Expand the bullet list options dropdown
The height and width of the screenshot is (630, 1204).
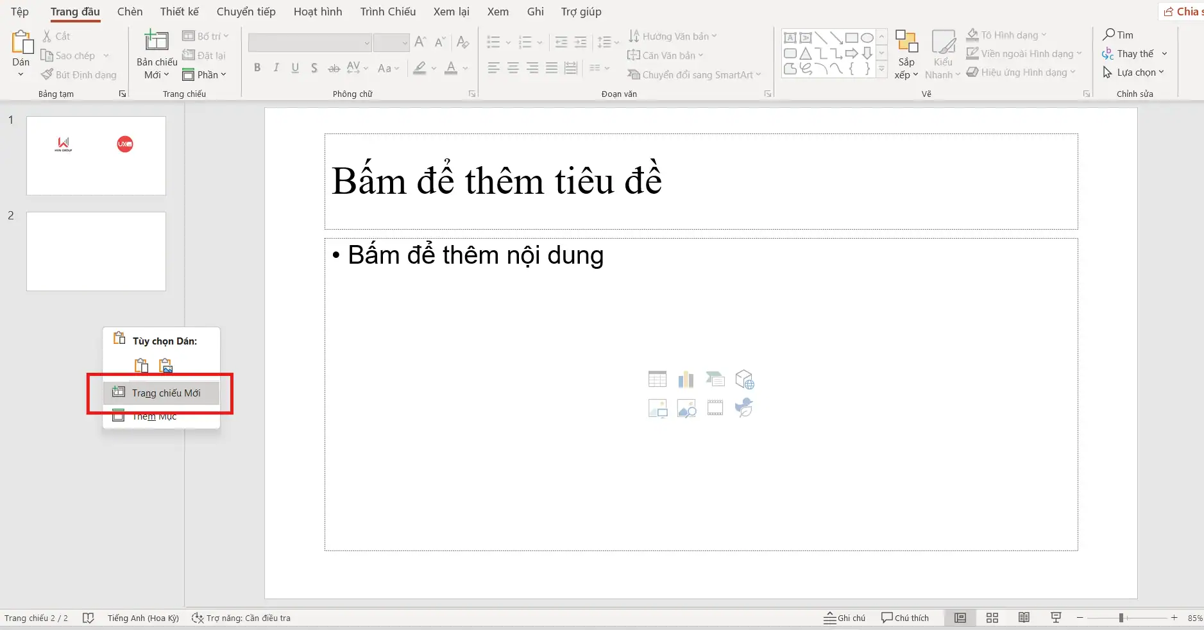coord(507,42)
